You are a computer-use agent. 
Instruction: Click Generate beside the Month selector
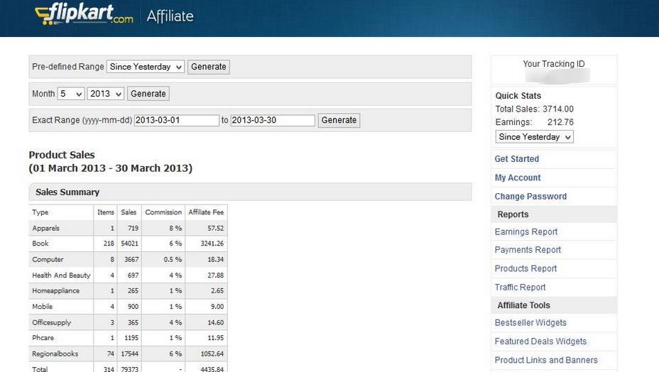click(148, 94)
